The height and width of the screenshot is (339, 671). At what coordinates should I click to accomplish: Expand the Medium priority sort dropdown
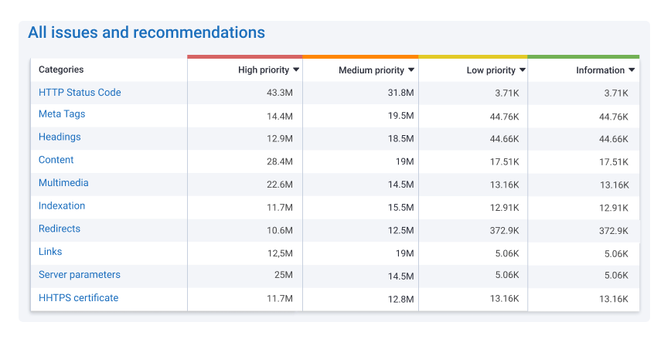tap(411, 70)
